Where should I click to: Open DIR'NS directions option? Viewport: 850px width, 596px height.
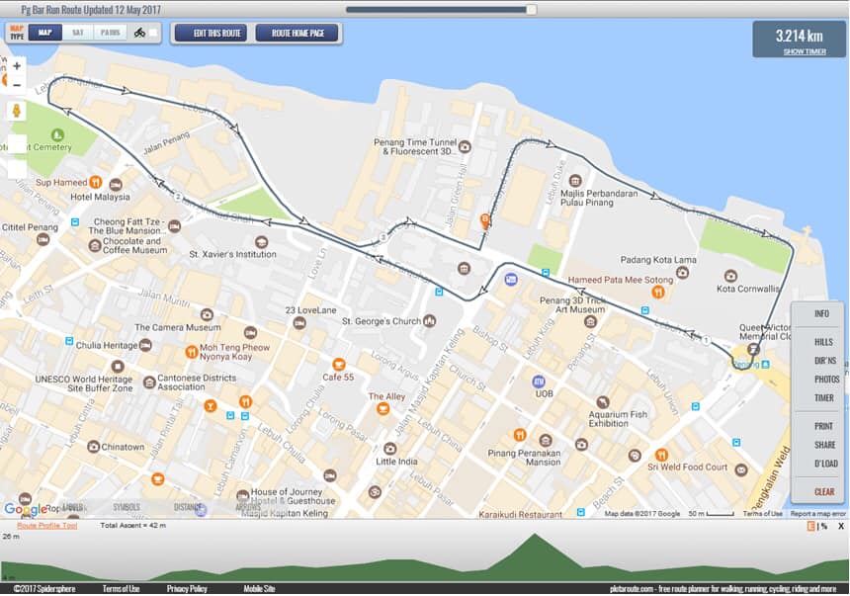tap(824, 361)
